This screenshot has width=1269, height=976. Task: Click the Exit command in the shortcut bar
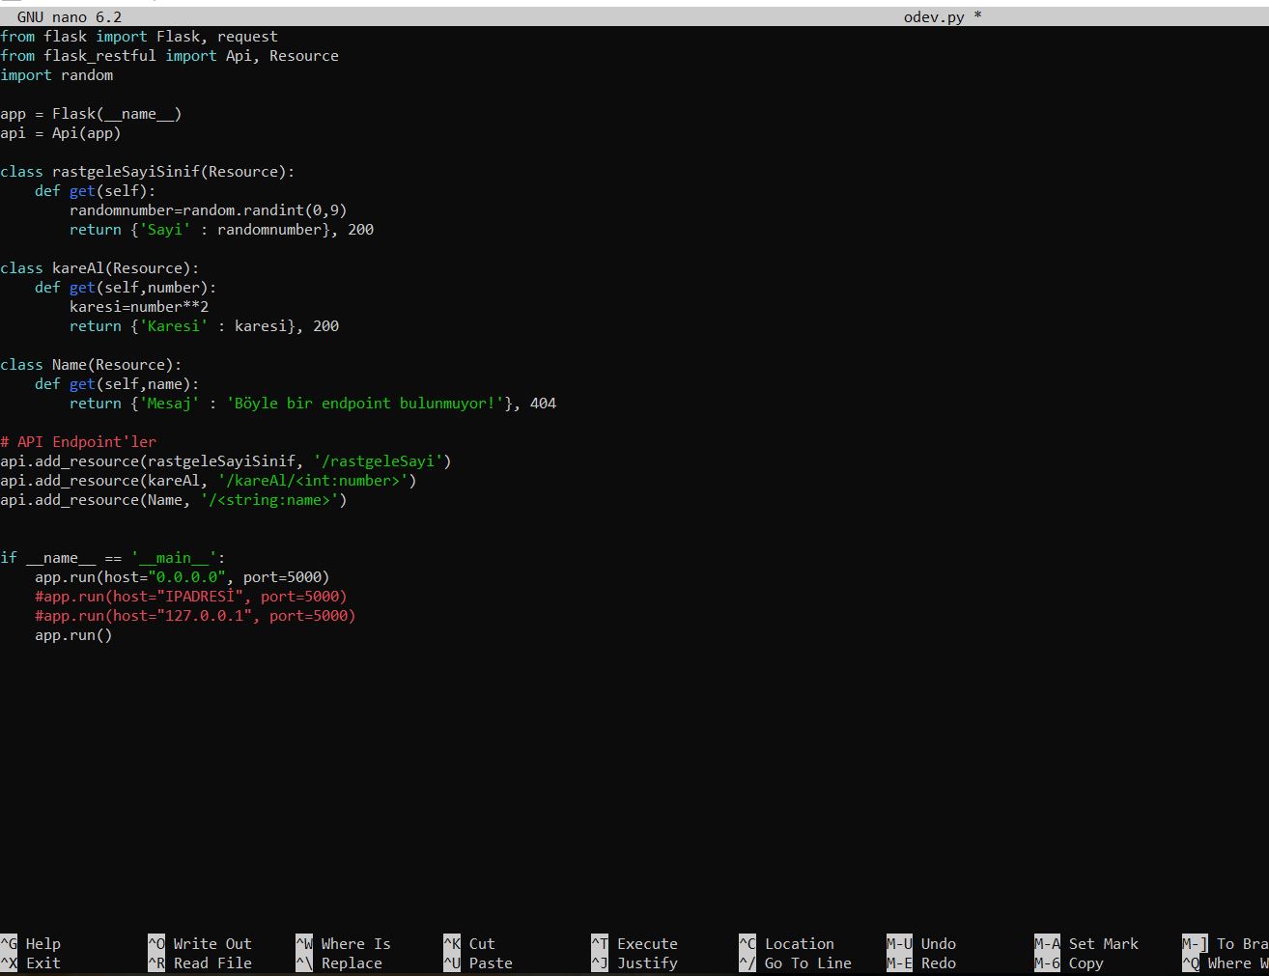click(x=41, y=962)
